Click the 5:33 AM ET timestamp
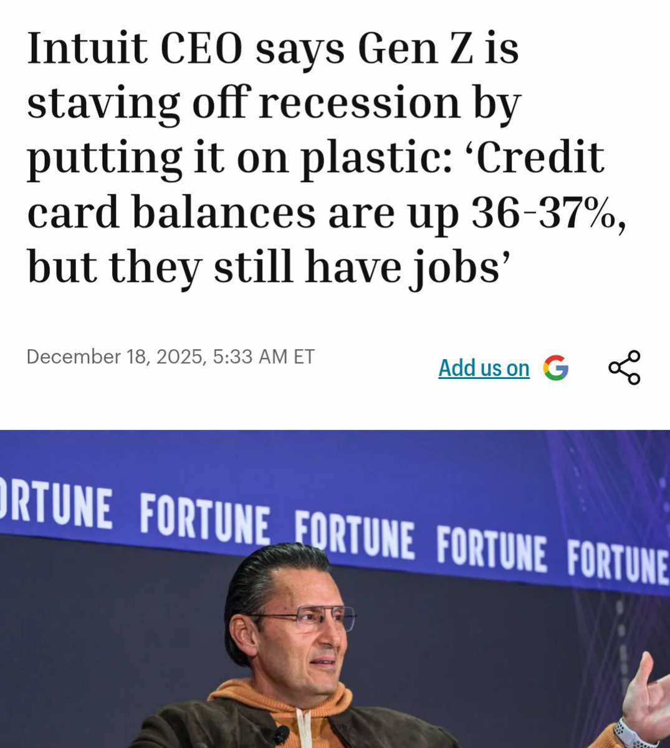 [x=264, y=357]
